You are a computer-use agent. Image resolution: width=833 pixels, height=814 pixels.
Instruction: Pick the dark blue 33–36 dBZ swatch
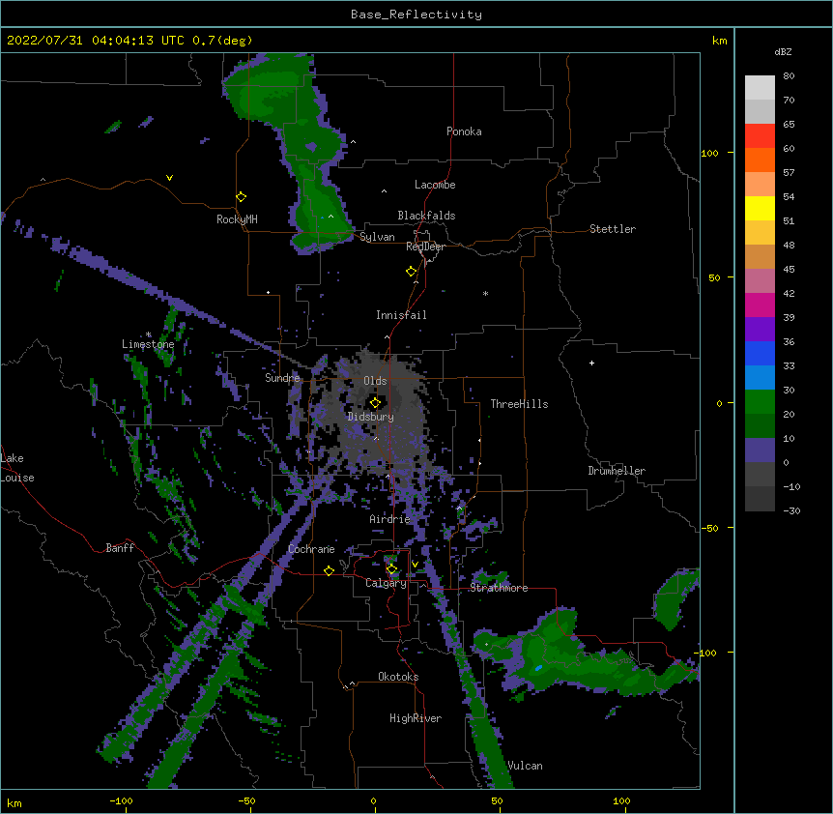(x=760, y=353)
